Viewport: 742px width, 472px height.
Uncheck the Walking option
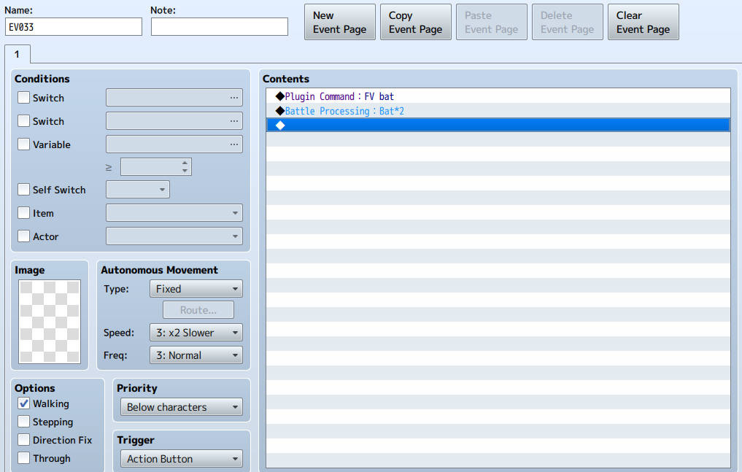(x=23, y=403)
